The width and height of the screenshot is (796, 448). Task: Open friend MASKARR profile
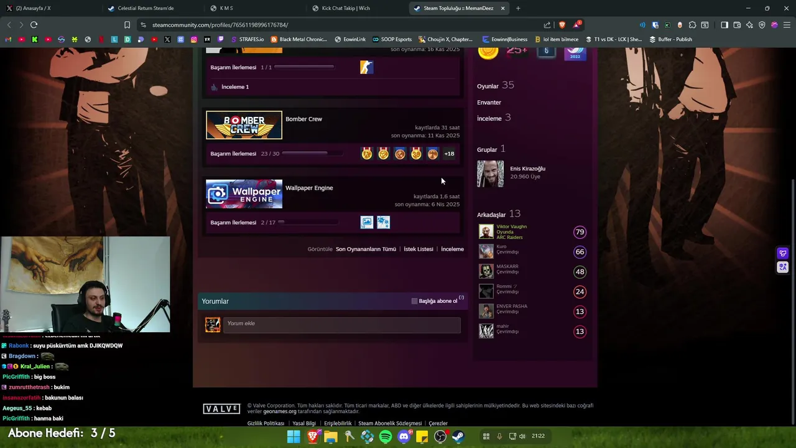(507, 266)
